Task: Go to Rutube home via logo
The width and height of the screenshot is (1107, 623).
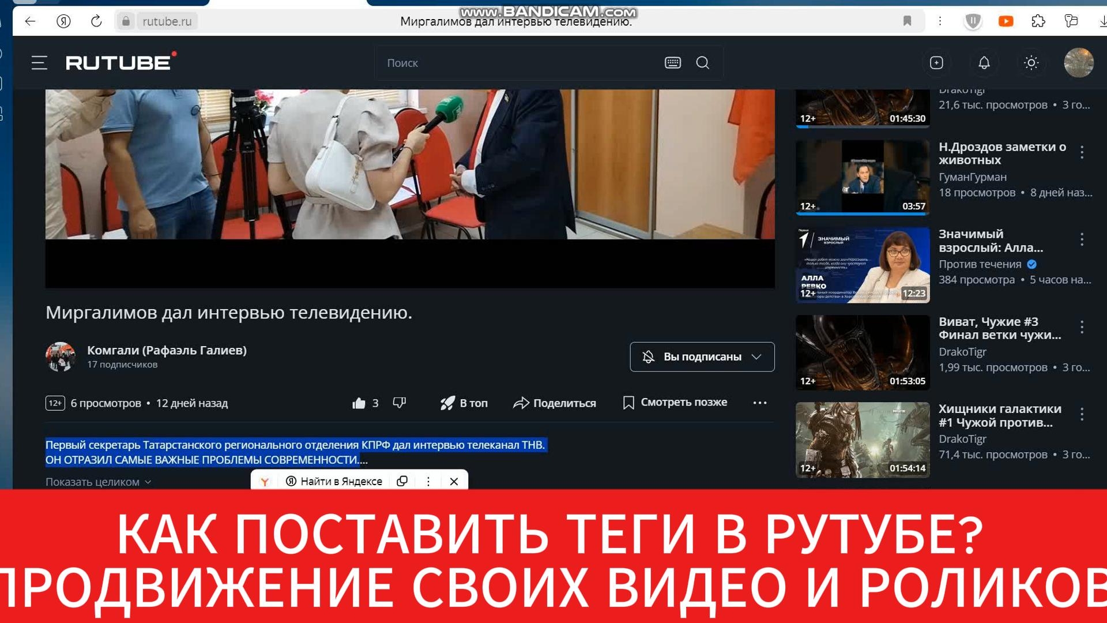Action: tap(121, 62)
